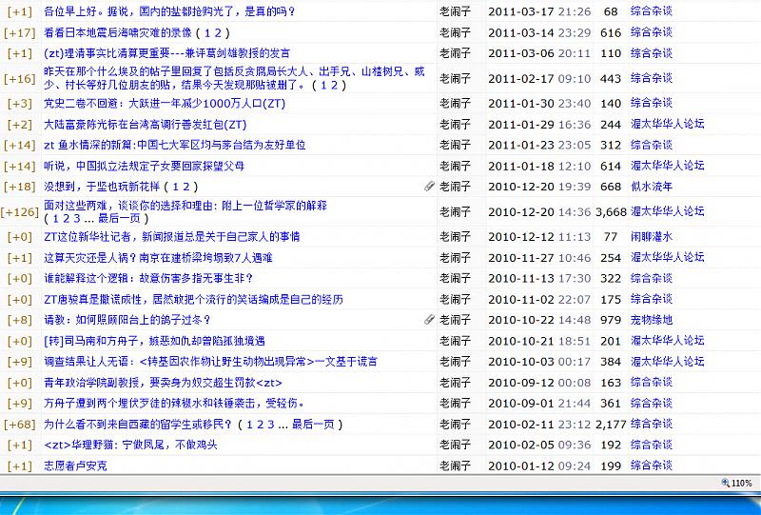Click the attachment paperclip on the 于坚也玩新花样 thread

click(x=429, y=188)
